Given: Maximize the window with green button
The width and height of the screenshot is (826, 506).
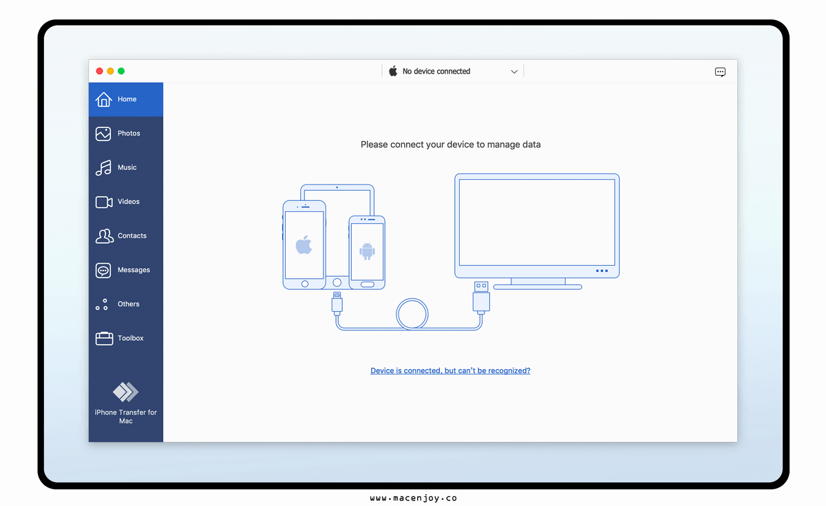Looking at the screenshot, I should coord(121,71).
